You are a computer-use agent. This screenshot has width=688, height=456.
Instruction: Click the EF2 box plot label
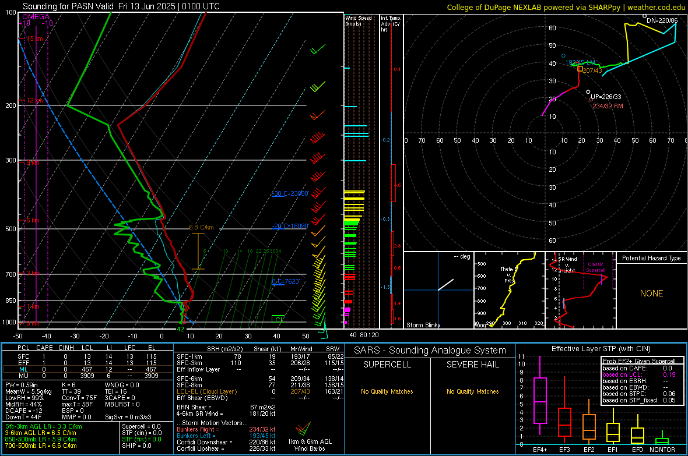coord(589,450)
